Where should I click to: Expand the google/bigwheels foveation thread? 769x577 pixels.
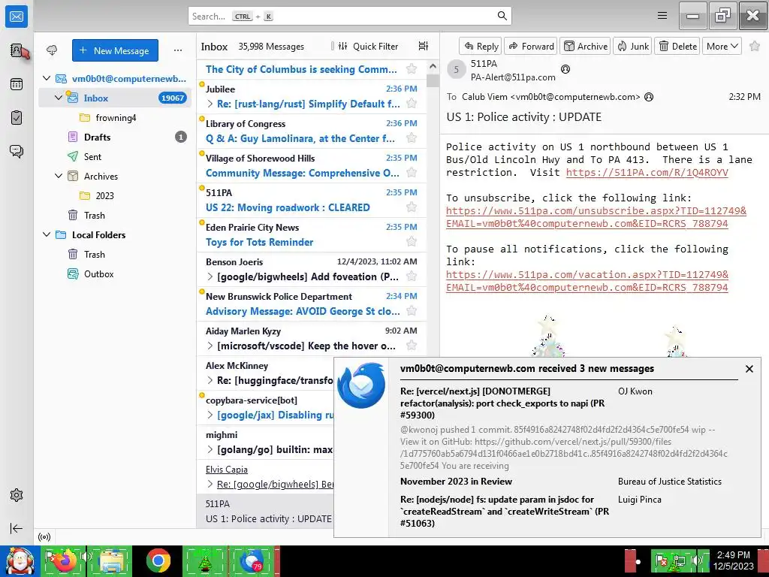[210, 276]
